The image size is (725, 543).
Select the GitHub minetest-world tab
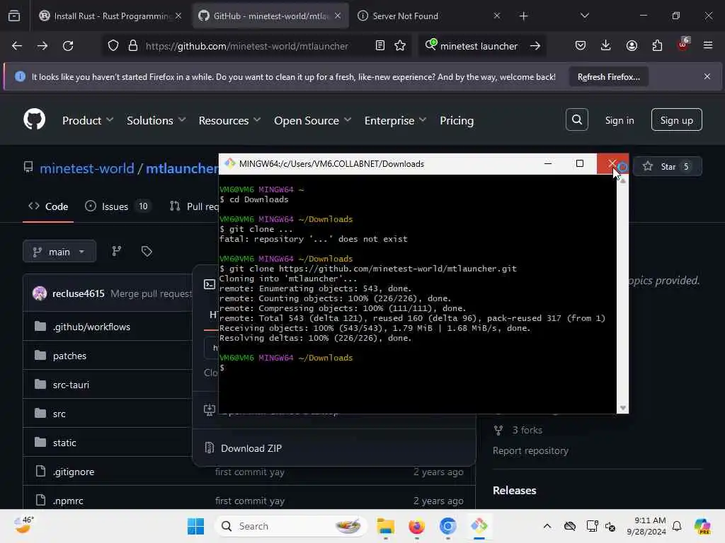coord(270,16)
